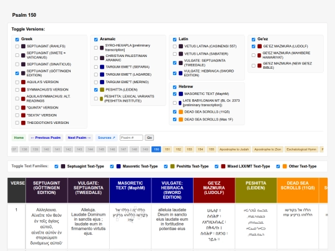
Task: Toggle Other Text-Type family checkbox
Action: tap(278, 167)
